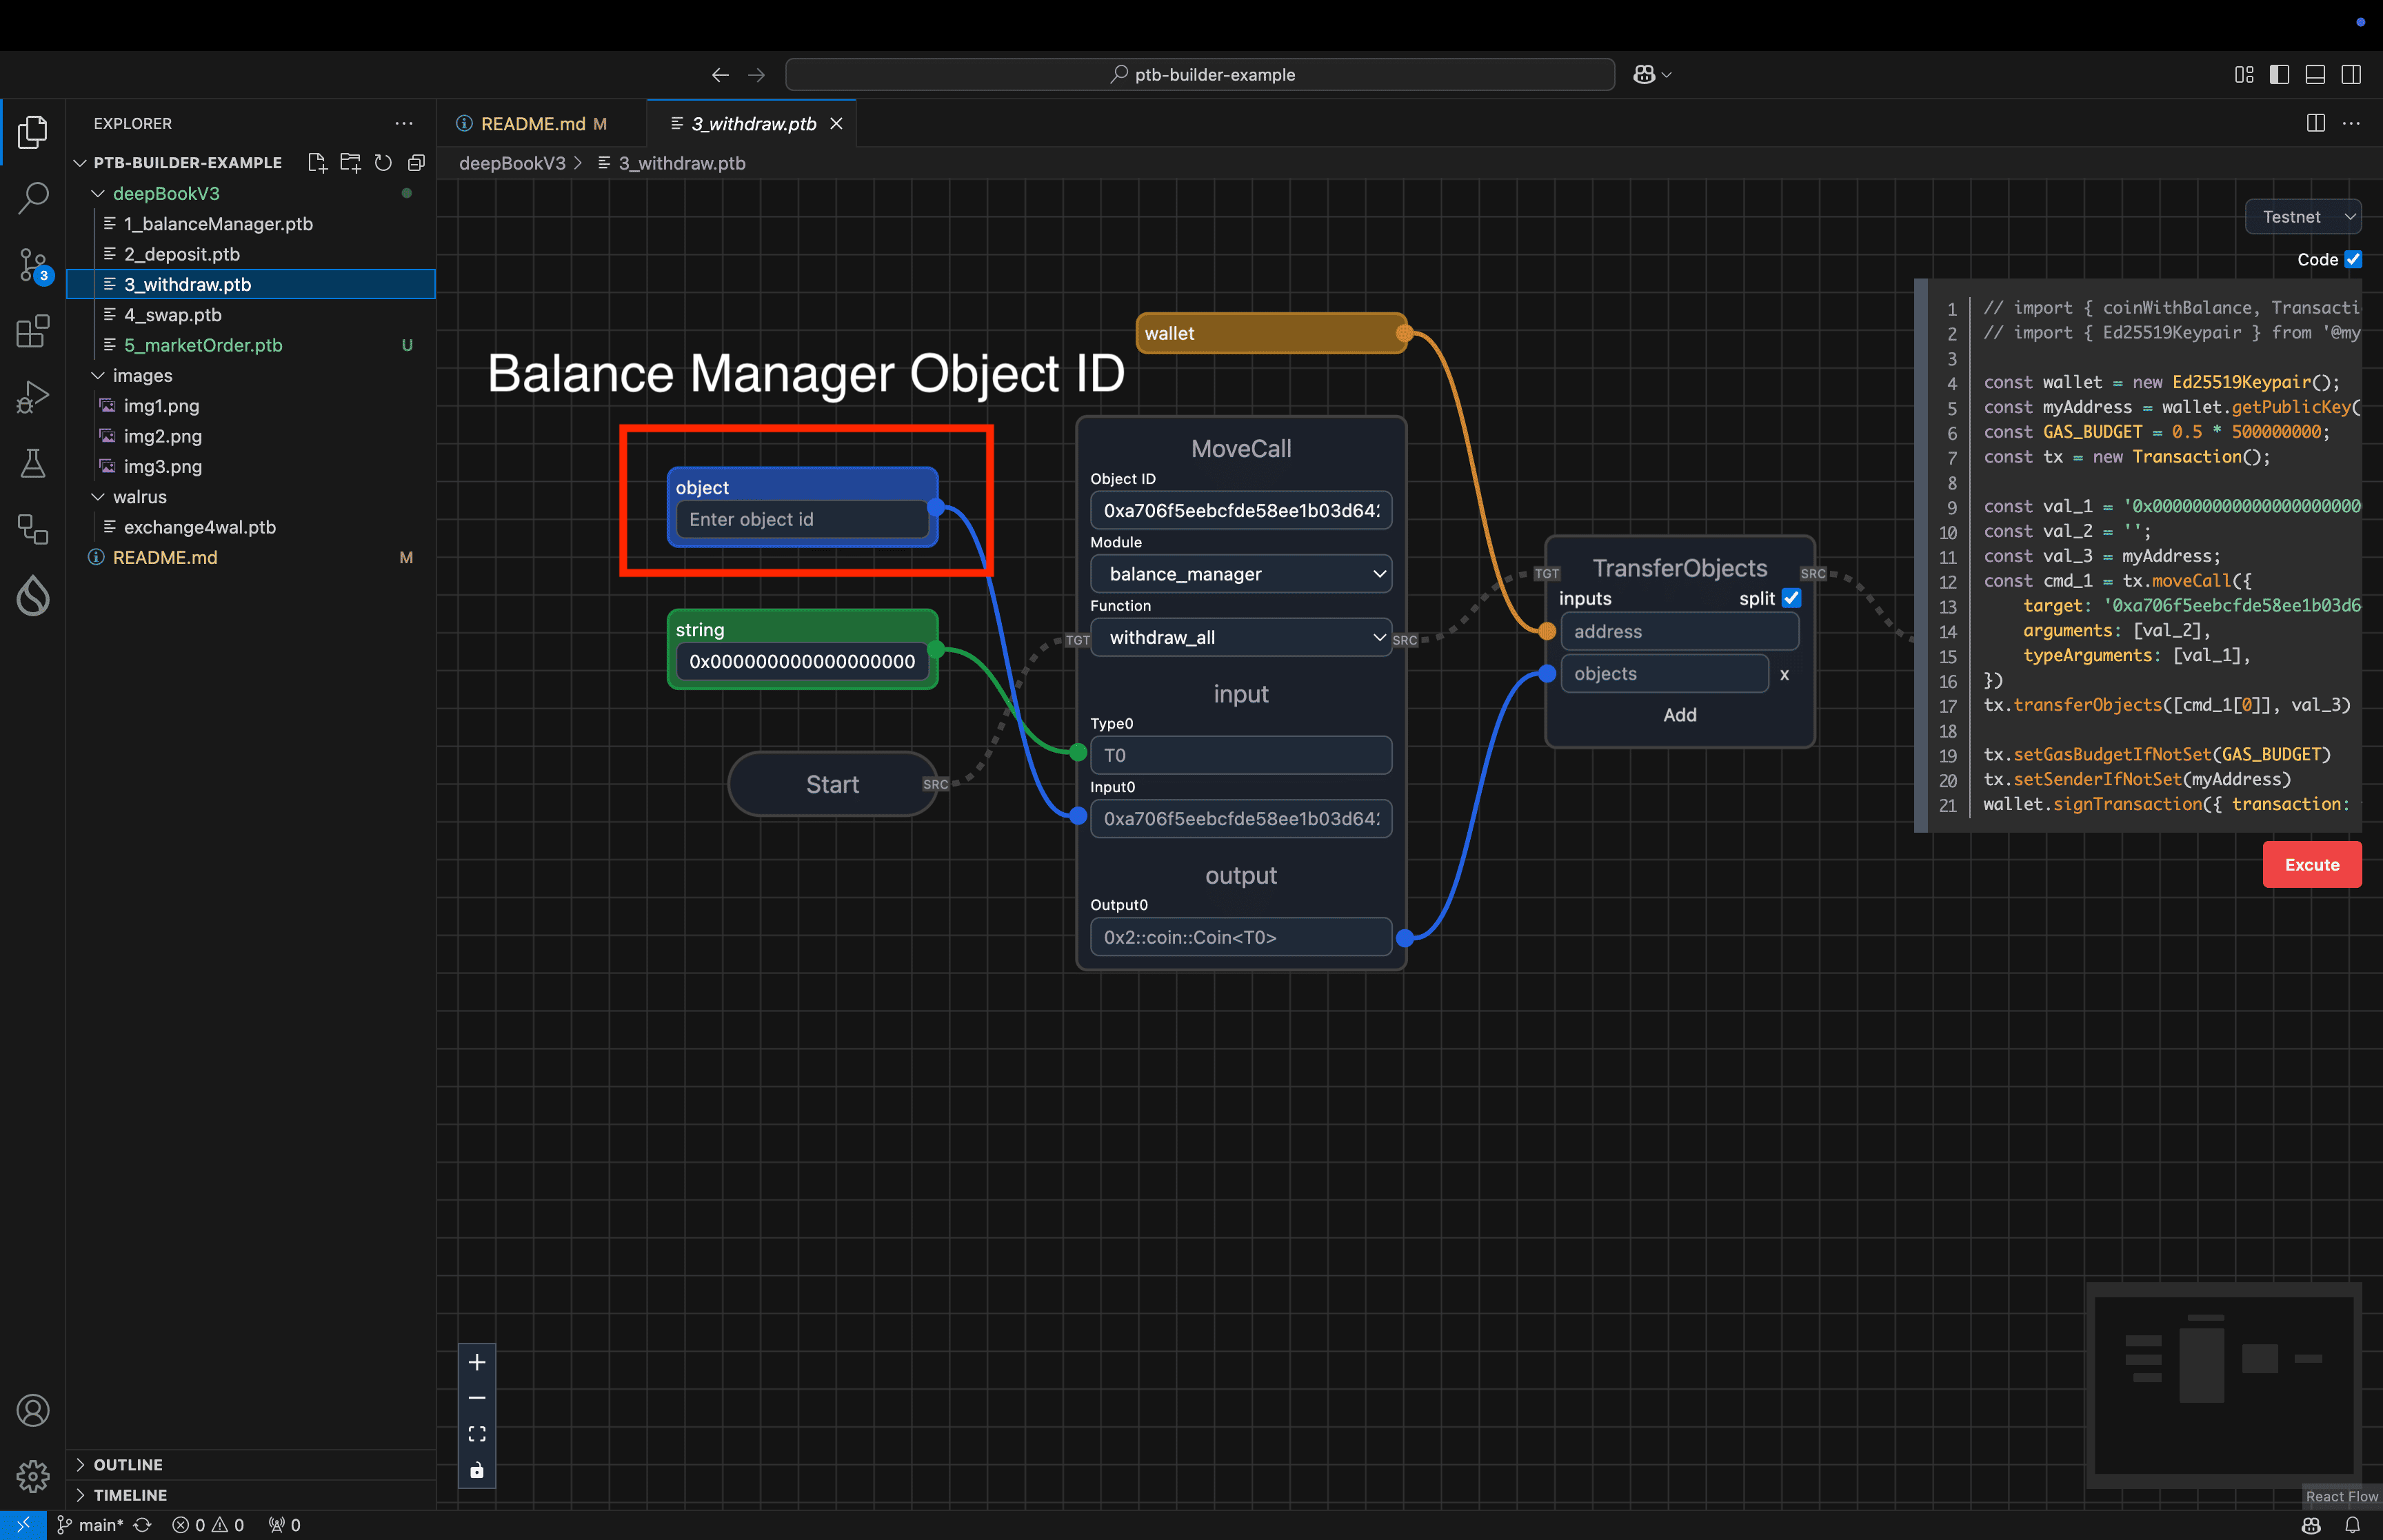Viewport: 2383px width, 1540px height.
Task: Open the droplet icon in activity bar
Action: click(33, 596)
